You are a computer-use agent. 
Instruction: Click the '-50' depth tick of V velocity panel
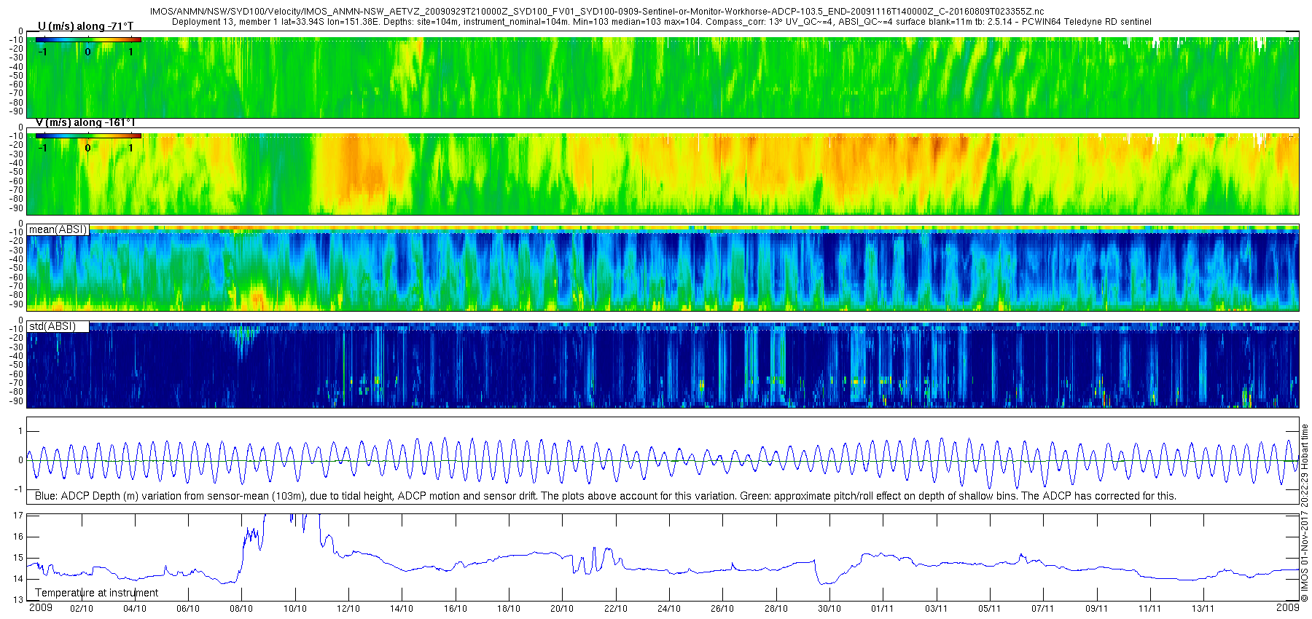(16, 172)
